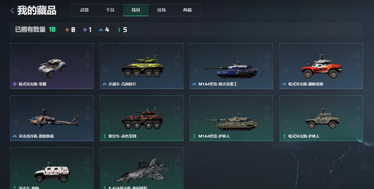The image size is (374, 189).
Task: Open the 防空车-赤色军团 vehicle card
Action: [142, 118]
